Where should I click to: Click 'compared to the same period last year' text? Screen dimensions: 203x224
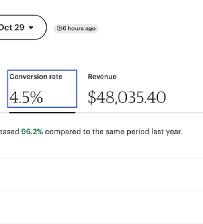click(x=114, y=132)
